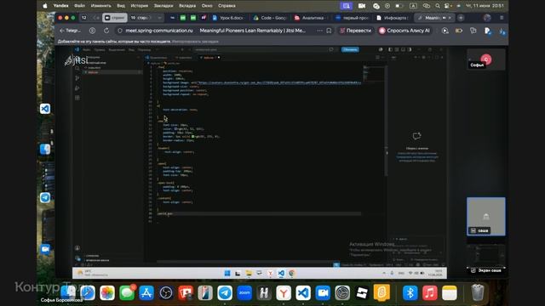The height and width of the screenshot is (306, 545).
Task: Reload the page in Yandex Browser
Action: coord(106,31)
